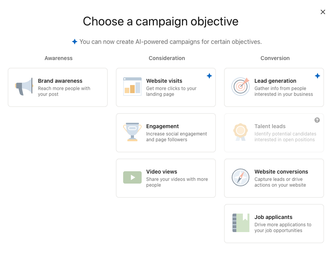Image resolution: width=331 pixels, height=254 pixels.
Task: Select the Brand awareness objective title
Action: 60,81
